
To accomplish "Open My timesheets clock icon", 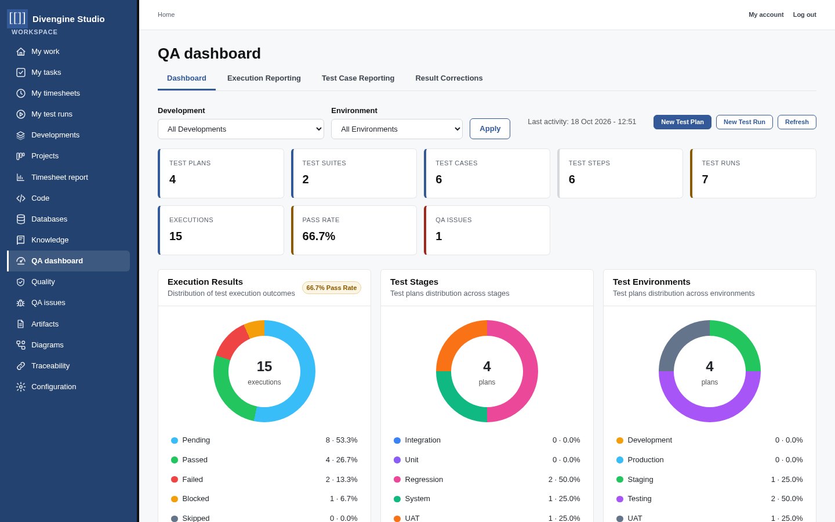I will pos(21,93).
